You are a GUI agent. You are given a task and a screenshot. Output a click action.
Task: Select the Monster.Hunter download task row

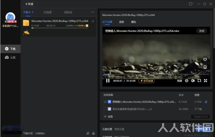point(58,26)
